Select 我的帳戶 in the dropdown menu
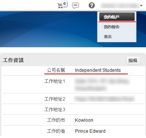Viewport: 146px width, 138px height. [x=117, y=17]
